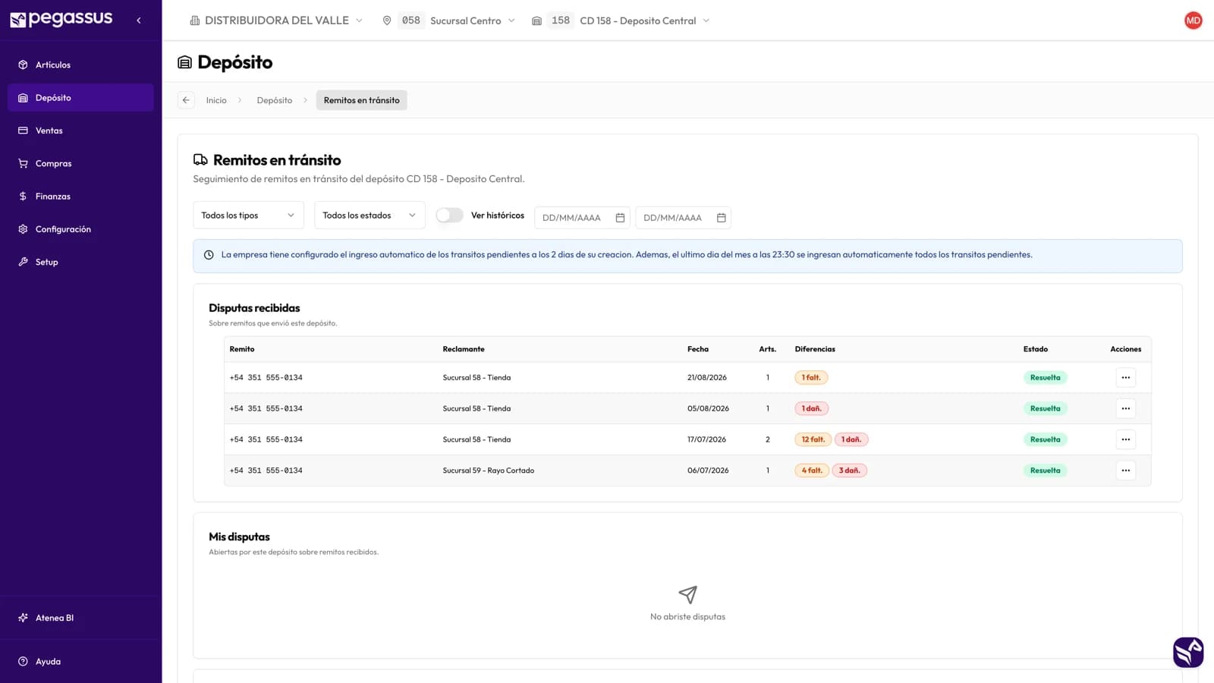The image size is (1214, 683).
Task: Click Resuelta status on the 21/08/2026 row
Action: [1045, 377]
